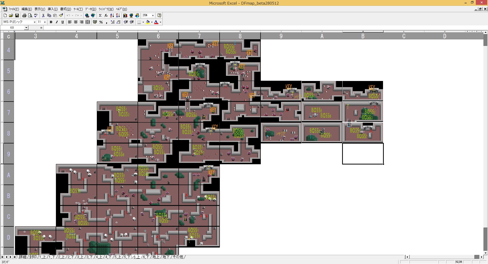The image size is (488, 264).
Task: Click the Insert Hyperlink globe icon
Action: (x=87, y=15)
